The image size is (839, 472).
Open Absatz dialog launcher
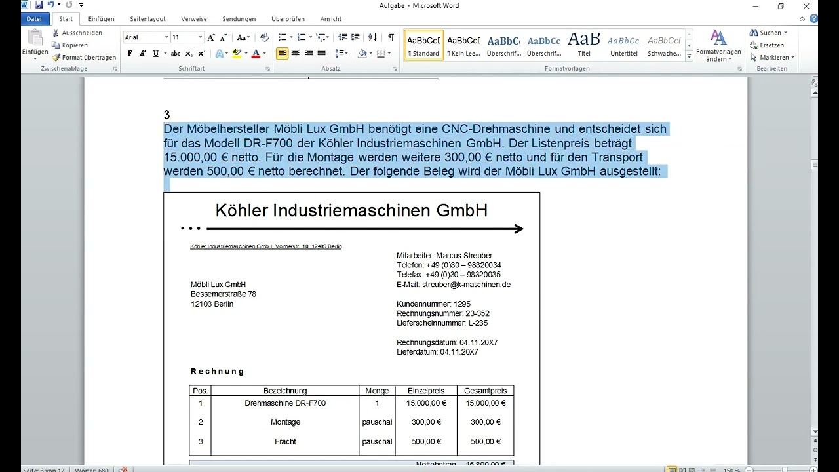click(395, 69)
